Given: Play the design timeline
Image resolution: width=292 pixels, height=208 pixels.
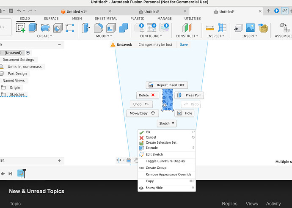Looking at the screenshot, I should click(3, 174).
